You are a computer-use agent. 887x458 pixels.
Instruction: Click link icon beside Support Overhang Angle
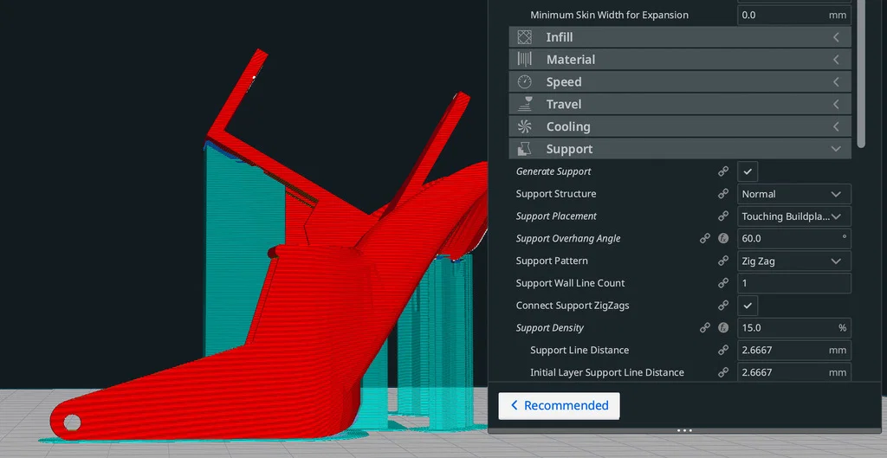click(x=705, y=239)
